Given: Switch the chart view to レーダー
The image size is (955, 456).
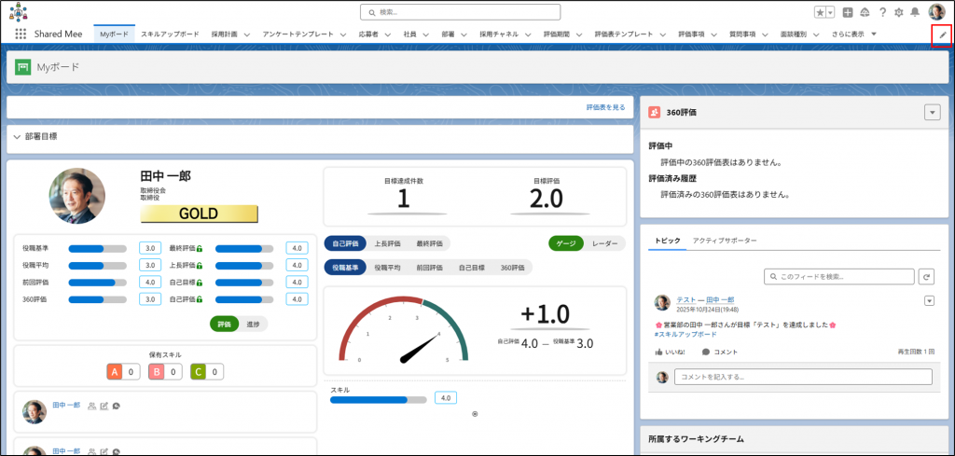Looking at the screenshot, I should tap(605, 243).
